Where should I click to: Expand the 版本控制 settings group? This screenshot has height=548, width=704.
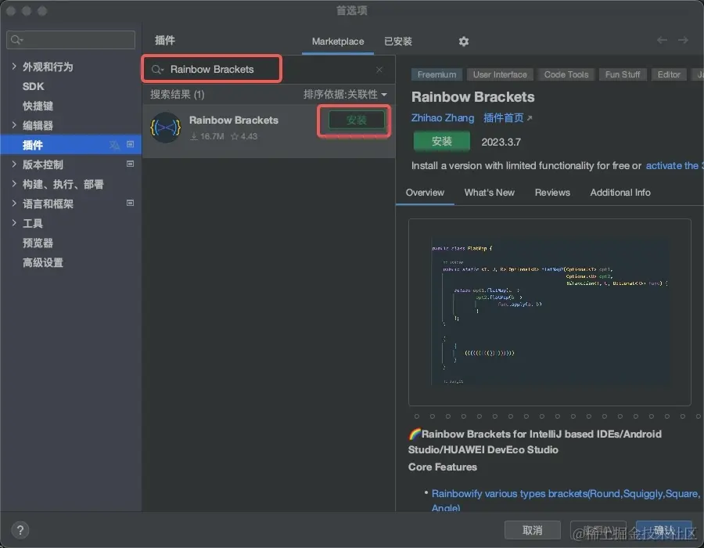tap(14, 164)
